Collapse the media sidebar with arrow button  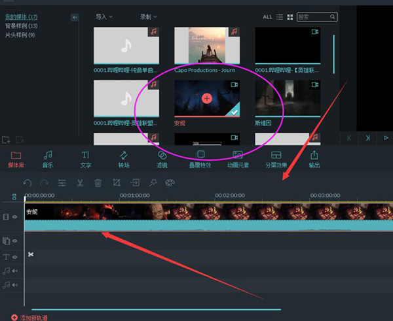coord(75,18)
